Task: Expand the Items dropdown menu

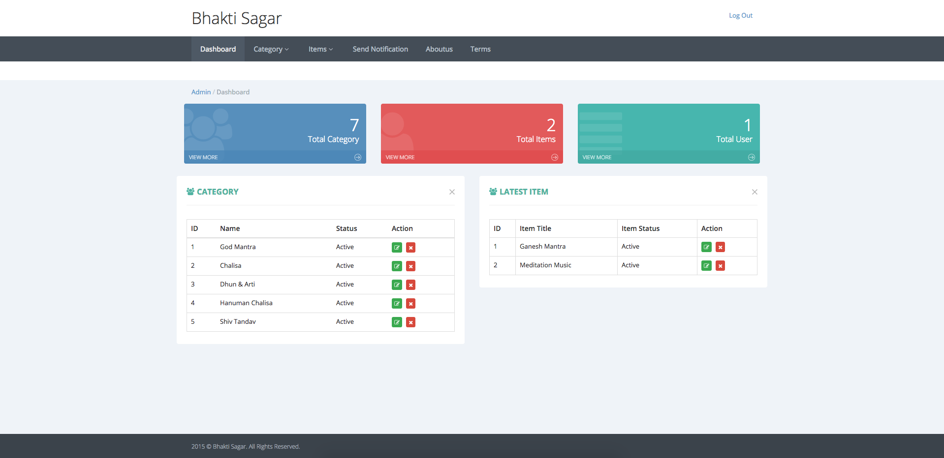Action: coord(321,49)
